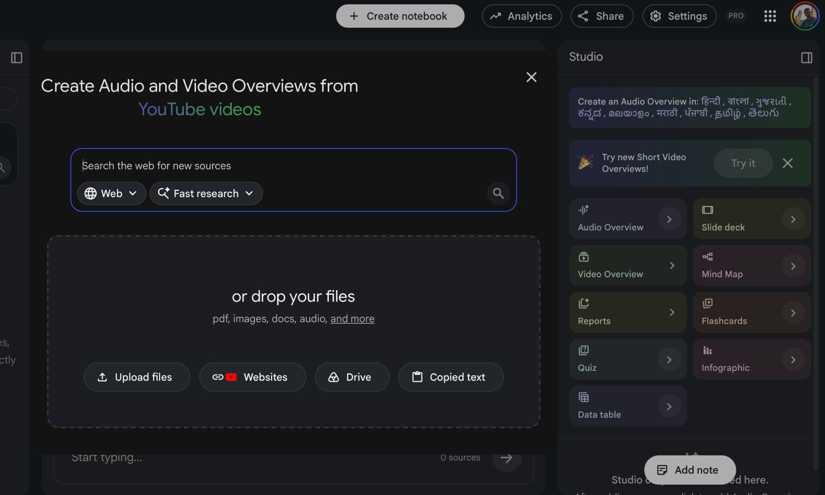This screenshot has height=495, width=825.
Task: Open the Share dialog
Action: 602,16
